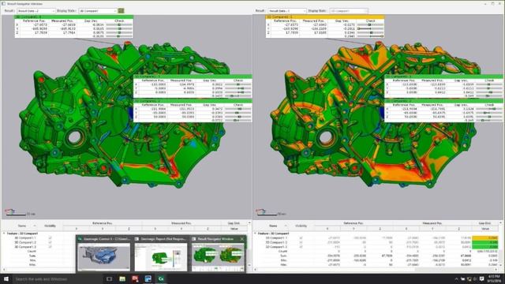Click the sort arrow beside right Name header
The width and height of the screenshot is (505, 284).
pyautogui.click(x=286, y=226)
